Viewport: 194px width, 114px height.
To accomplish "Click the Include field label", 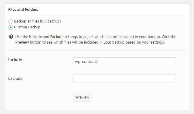I will 15,60.
